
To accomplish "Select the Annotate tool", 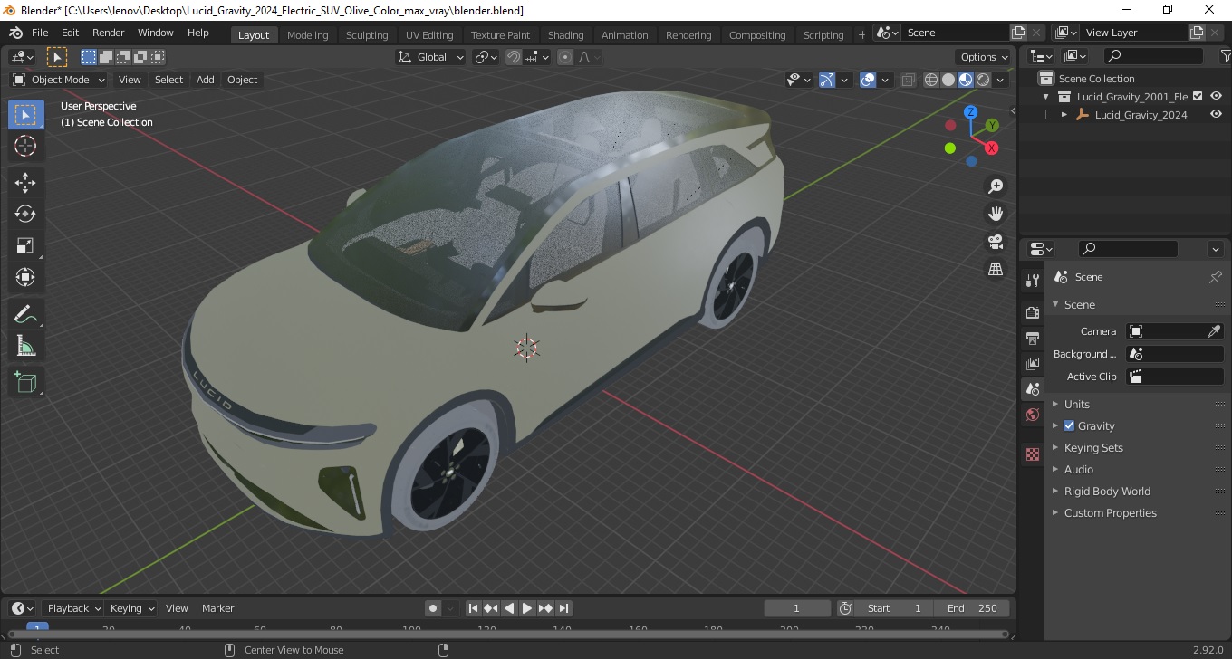I will tap(25, 314).
